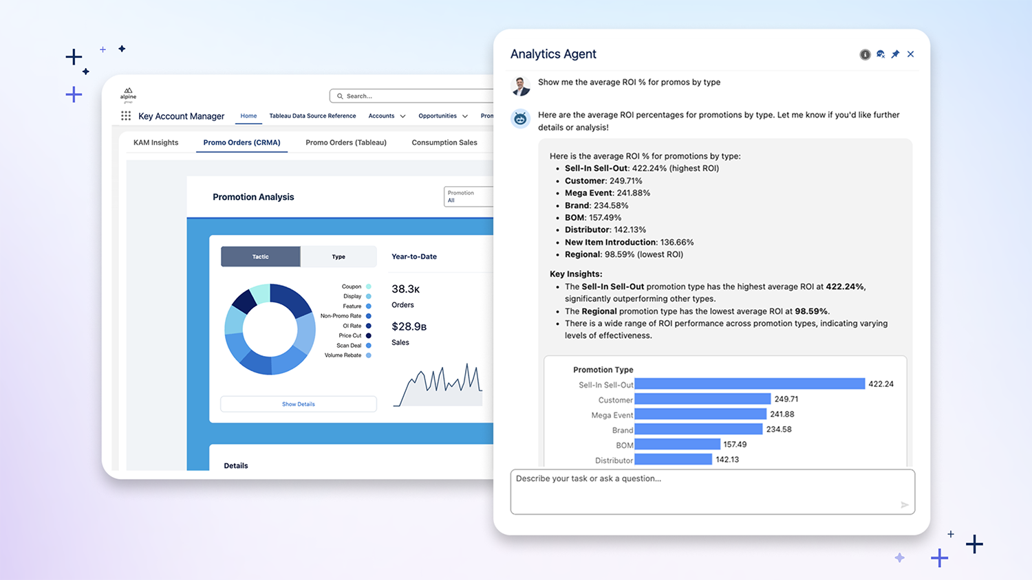Click the alpine group logo
This screenshot has width=1032, height=580.
pos(128,95)
